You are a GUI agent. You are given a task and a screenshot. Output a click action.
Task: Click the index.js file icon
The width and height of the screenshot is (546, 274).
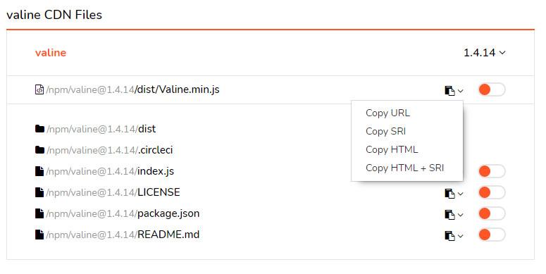[x=39, y=171]
